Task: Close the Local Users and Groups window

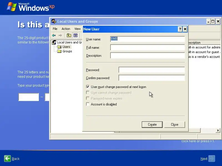Action: (x=218, y=22)
